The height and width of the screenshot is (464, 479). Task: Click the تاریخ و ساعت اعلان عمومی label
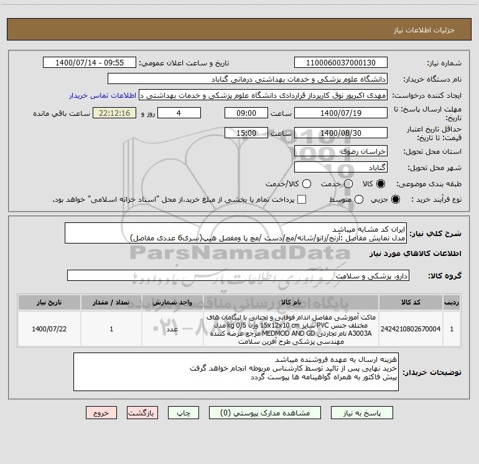click(x=184, y=64)
